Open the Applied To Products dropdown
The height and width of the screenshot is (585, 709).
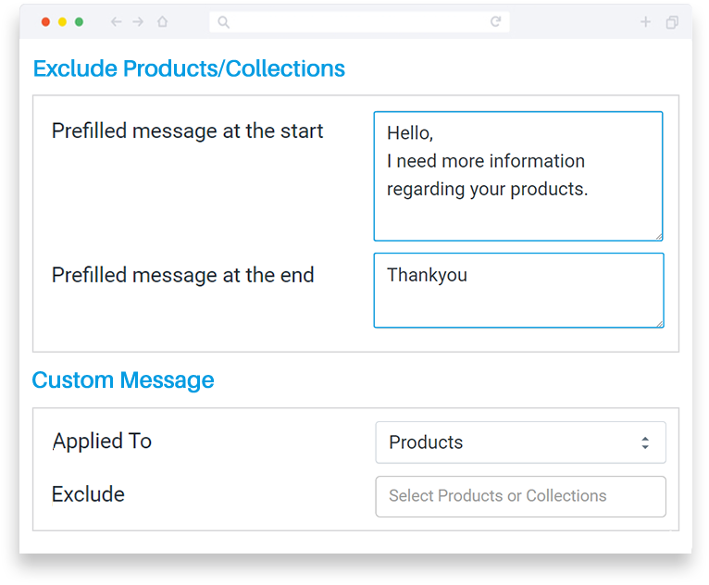(520, 442)
